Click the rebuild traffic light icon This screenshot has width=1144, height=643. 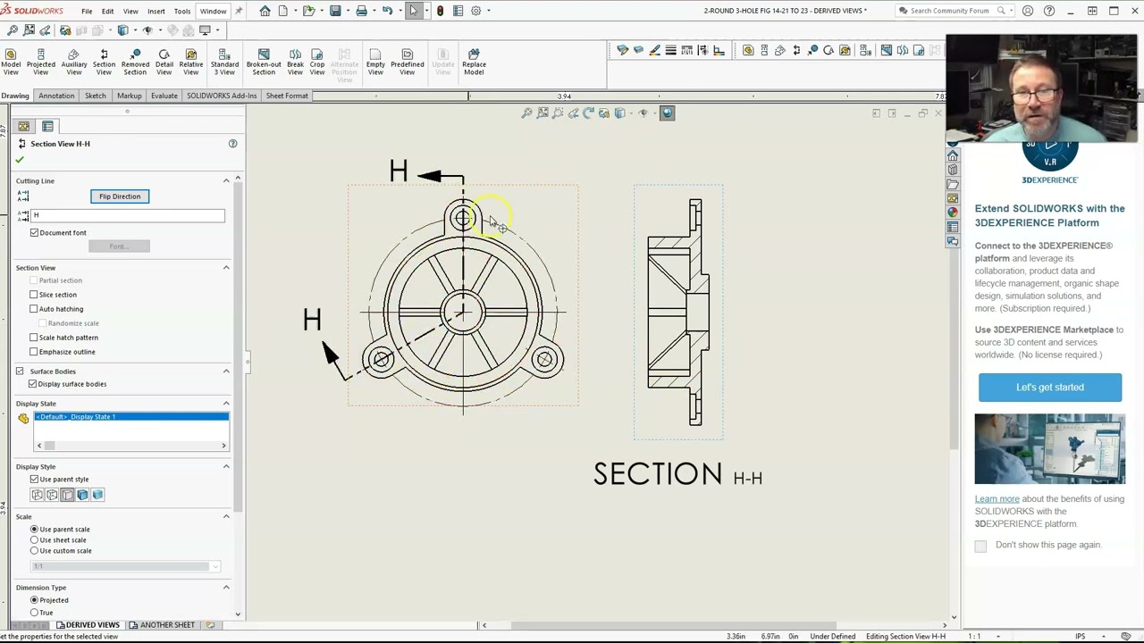[x=440, y=11]
